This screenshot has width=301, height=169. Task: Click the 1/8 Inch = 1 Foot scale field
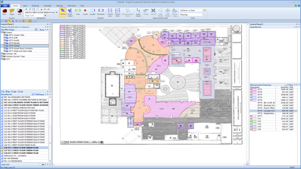point(191,10)
